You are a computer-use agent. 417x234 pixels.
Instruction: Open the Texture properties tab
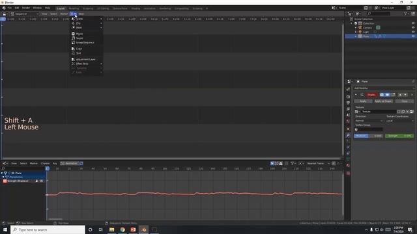[348, 173]
